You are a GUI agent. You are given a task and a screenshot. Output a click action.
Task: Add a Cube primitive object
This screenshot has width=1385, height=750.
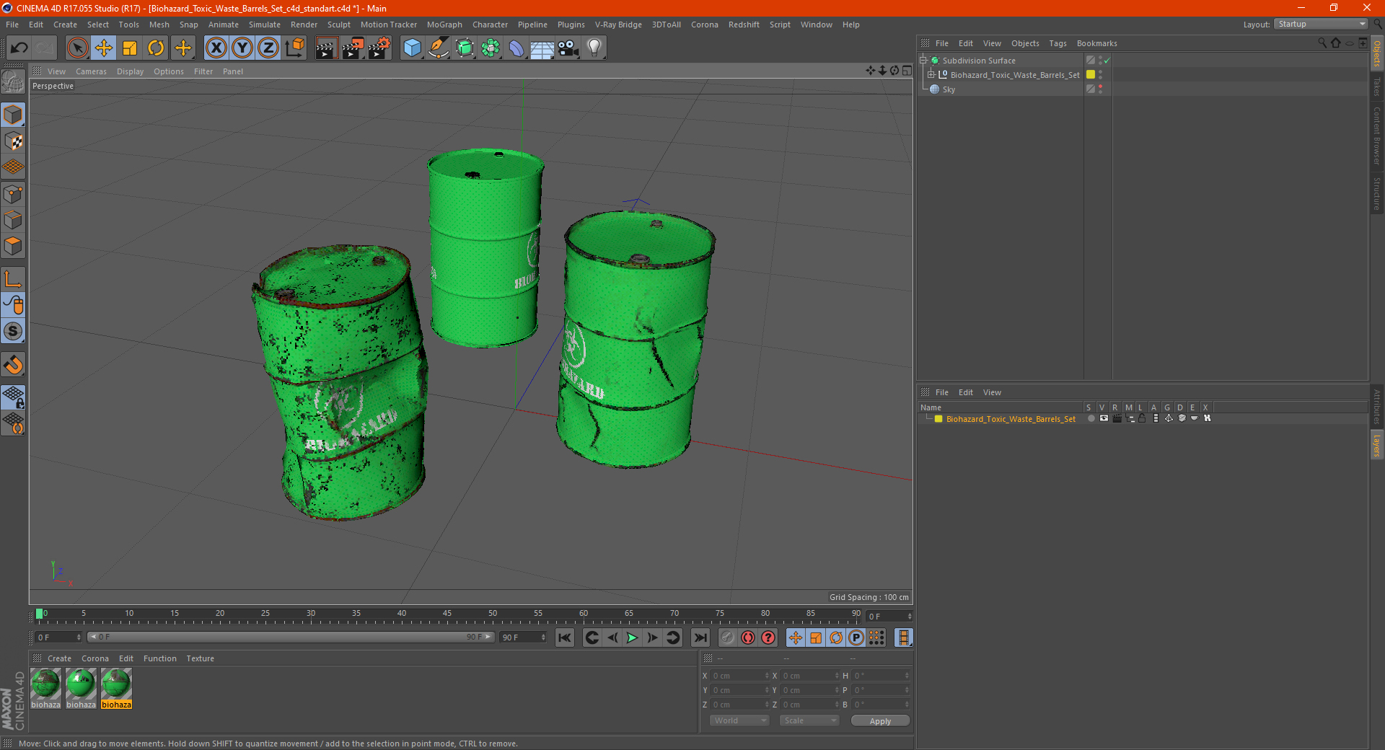(412, 48)
